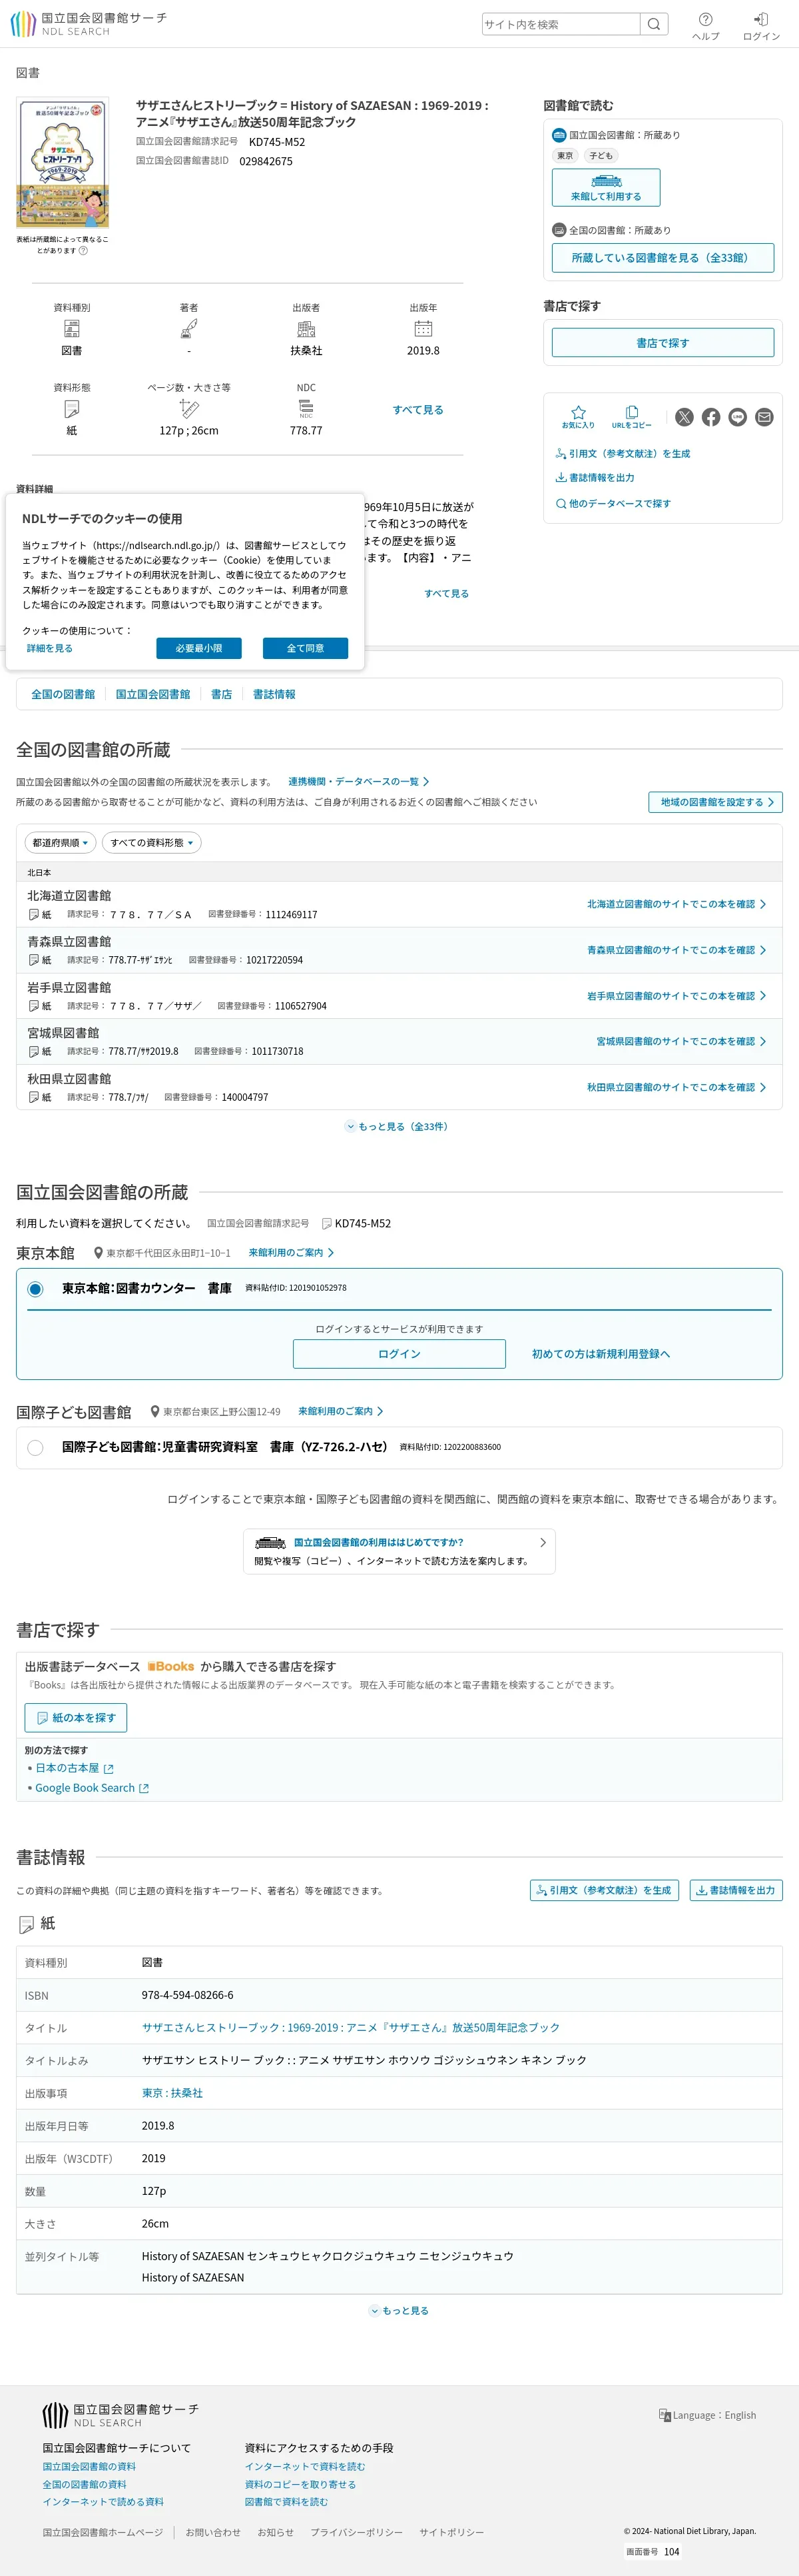Choose 必要最小限 cookies button
799x2576 pixels.
pyautogui.click(x=198, y=649)
